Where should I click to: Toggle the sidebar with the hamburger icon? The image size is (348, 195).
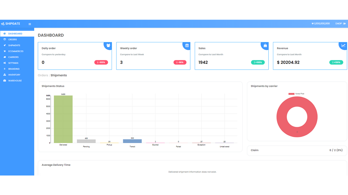tap(29, 24)
